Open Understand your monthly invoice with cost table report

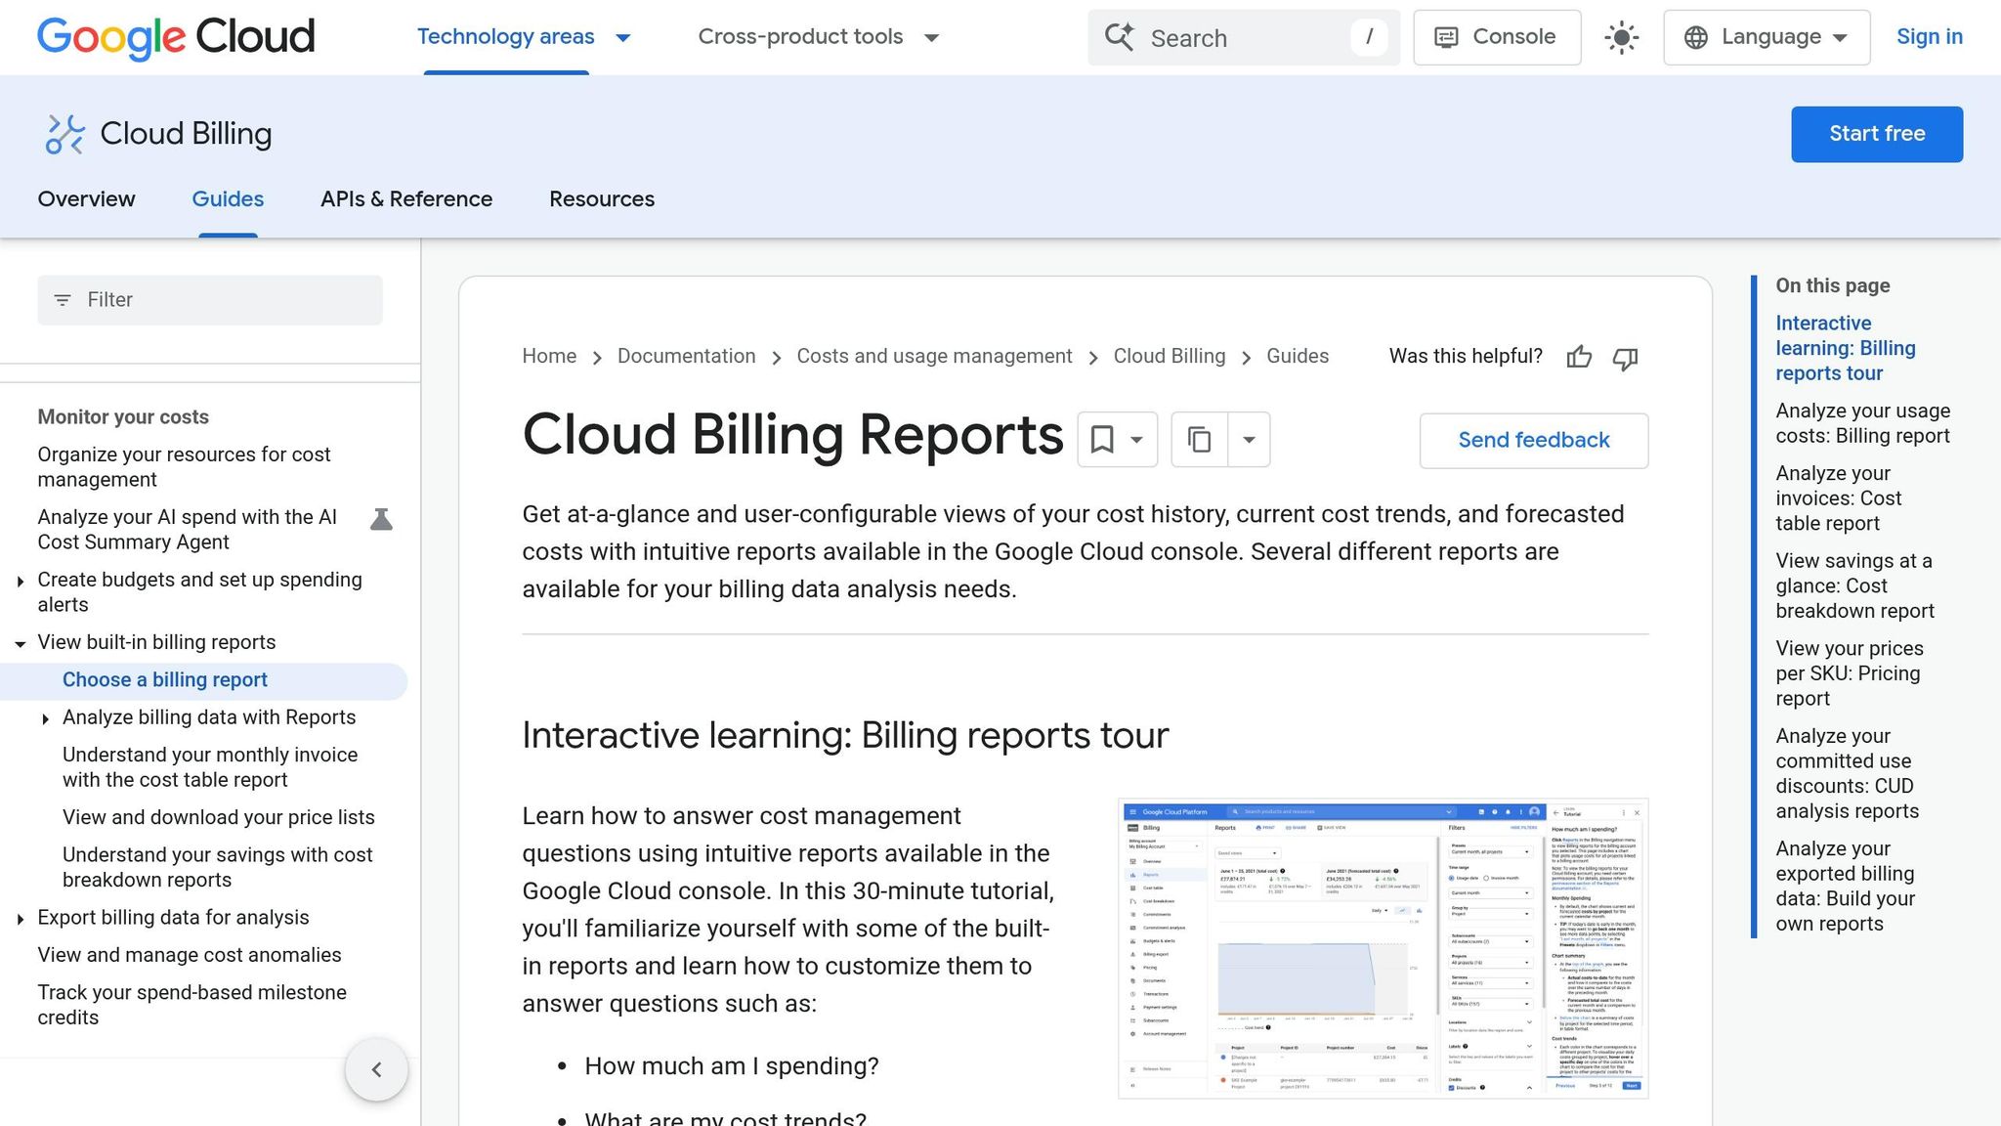(x=210, y=767)
